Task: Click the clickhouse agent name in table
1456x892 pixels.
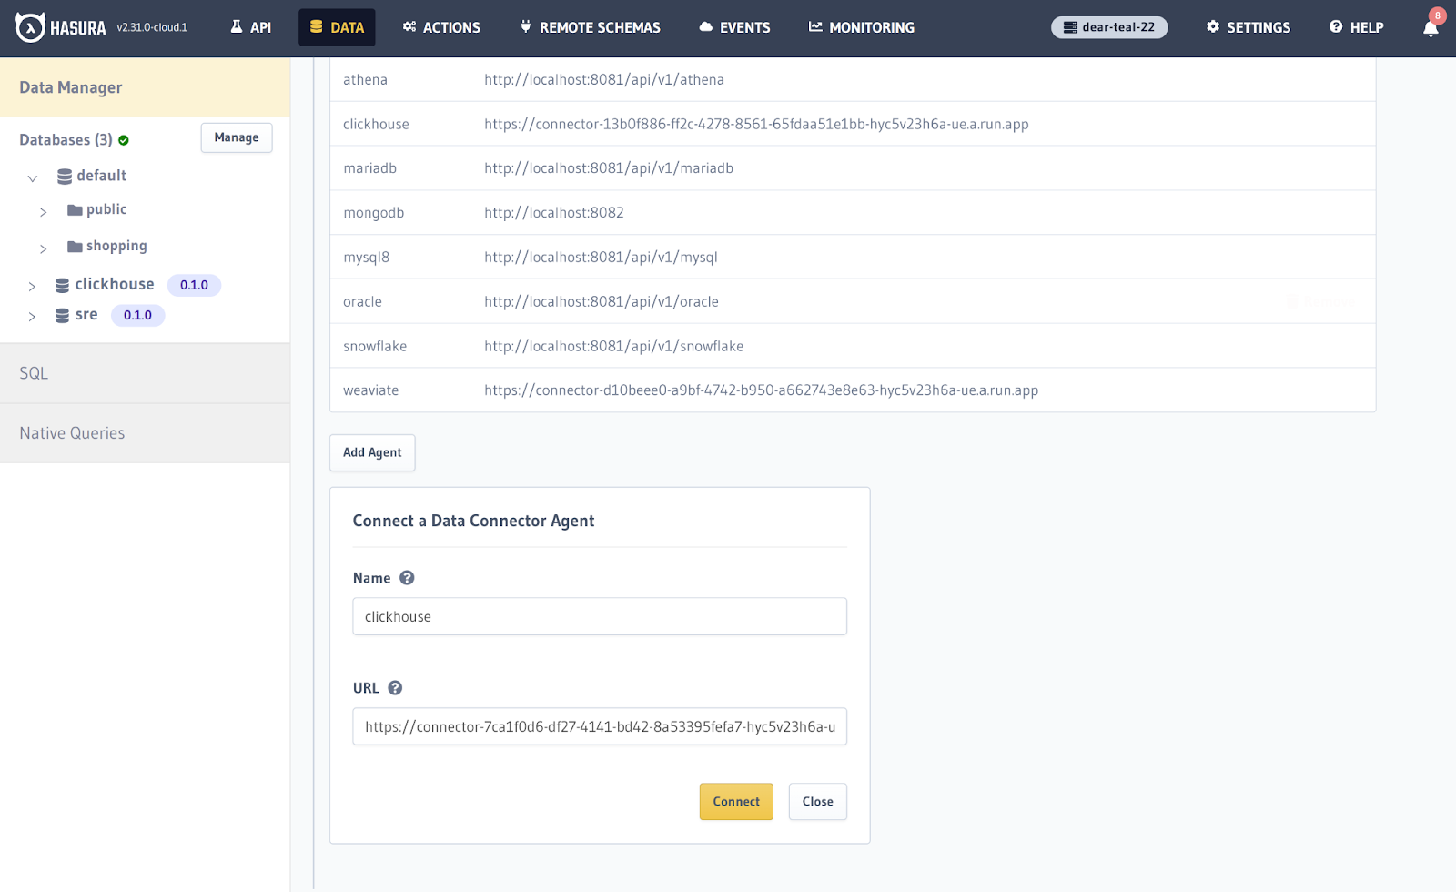Action: pyautogui.click(x=376, y=125)
